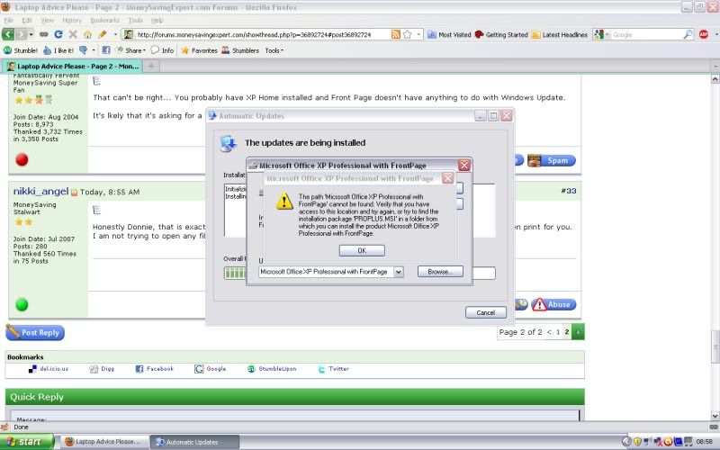Screen dimensions: 720x450
Task: Open Favorites in StumbleUpon toolbar
Action: point(199,50)
